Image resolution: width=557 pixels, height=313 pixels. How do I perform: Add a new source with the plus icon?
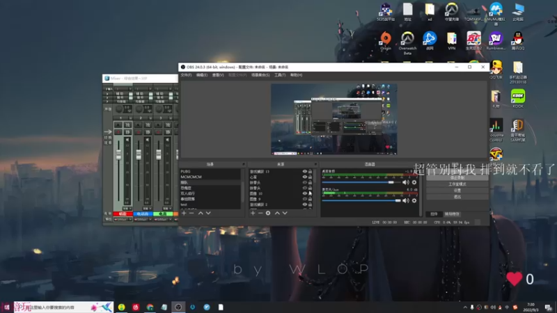tap(253, 213)
